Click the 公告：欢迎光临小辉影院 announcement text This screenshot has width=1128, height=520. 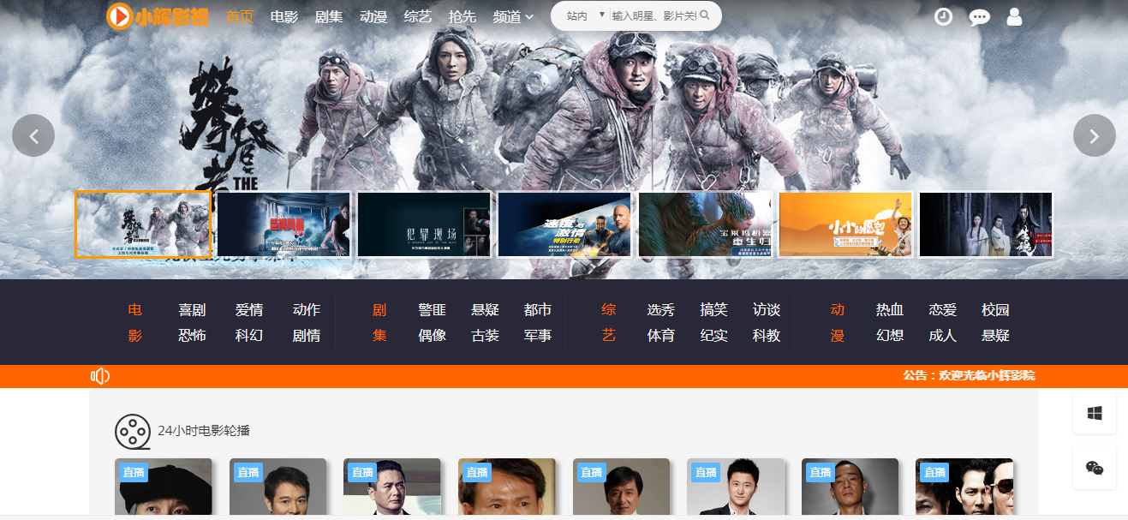point(969,376)
